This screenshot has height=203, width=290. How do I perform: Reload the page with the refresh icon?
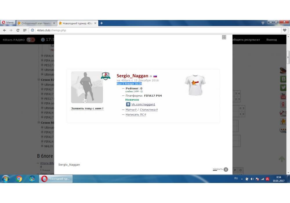click(18, 30)
